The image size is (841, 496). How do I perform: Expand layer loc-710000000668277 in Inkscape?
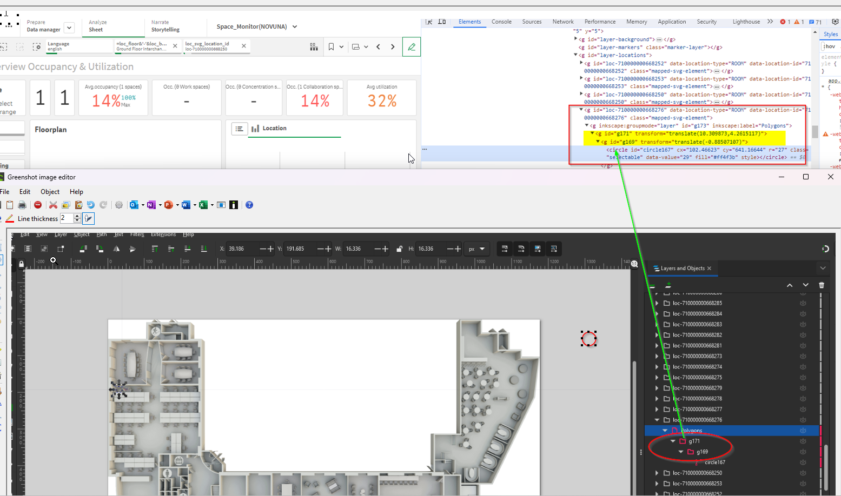point(657,409)
